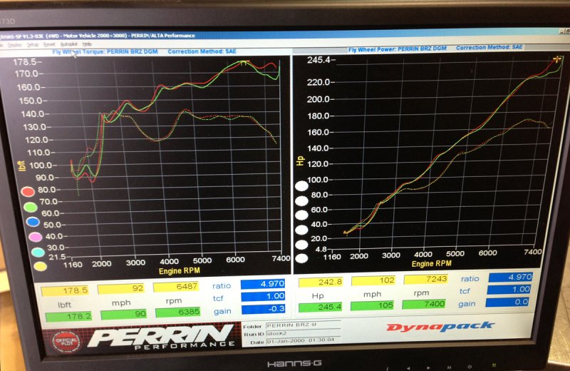Select the green 6385 rpm value
Image resolution: width=570 pixels, height=371 pixels.
(177, 312)
